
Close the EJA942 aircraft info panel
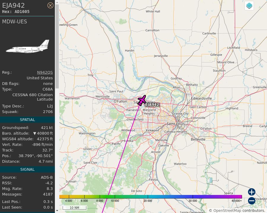(x=50, y=5)
